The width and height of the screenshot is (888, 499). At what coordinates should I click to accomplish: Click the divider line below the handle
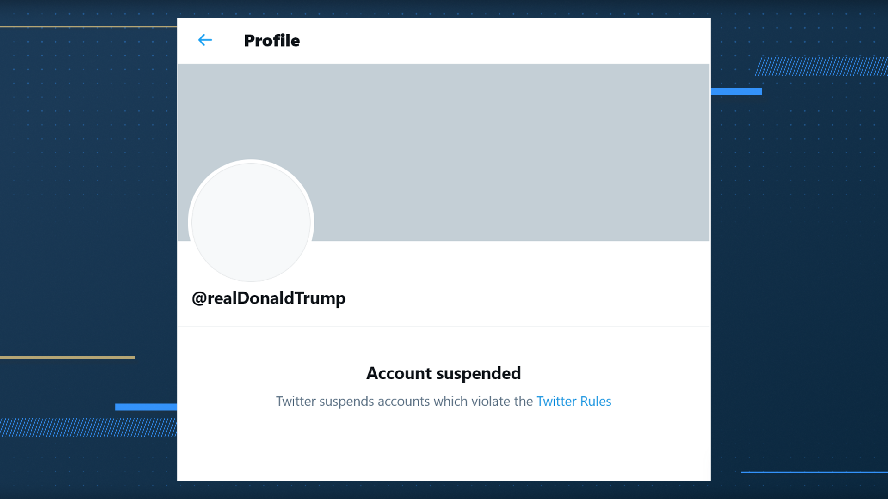coord(443,326)
